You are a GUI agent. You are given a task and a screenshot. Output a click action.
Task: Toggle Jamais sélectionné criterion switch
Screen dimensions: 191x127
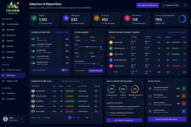[33, 57]
